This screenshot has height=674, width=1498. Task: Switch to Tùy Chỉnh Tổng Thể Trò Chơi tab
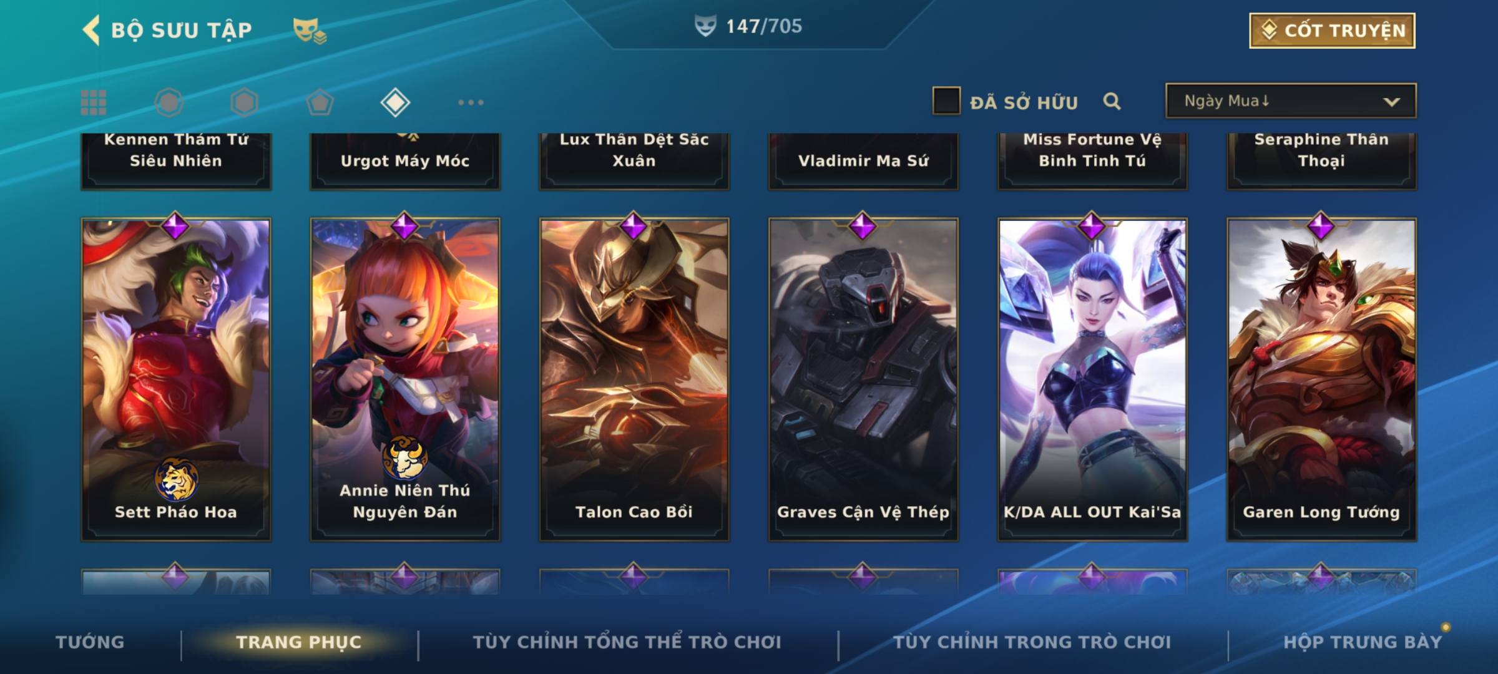(x=627, y=642)
